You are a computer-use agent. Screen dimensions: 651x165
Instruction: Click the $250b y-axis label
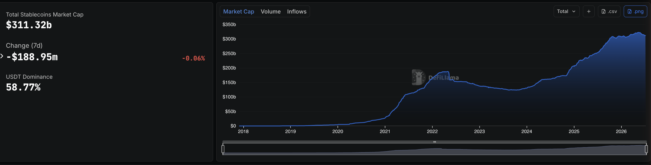(229, 53)
